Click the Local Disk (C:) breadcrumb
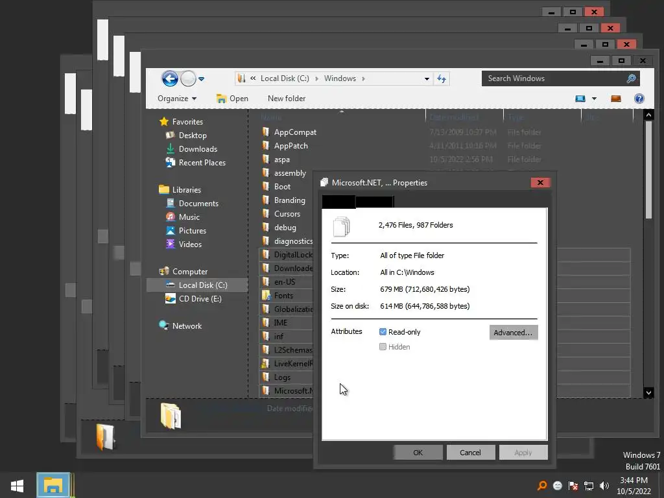This screenshot has height=498, width=664. (x=285, y=78)
